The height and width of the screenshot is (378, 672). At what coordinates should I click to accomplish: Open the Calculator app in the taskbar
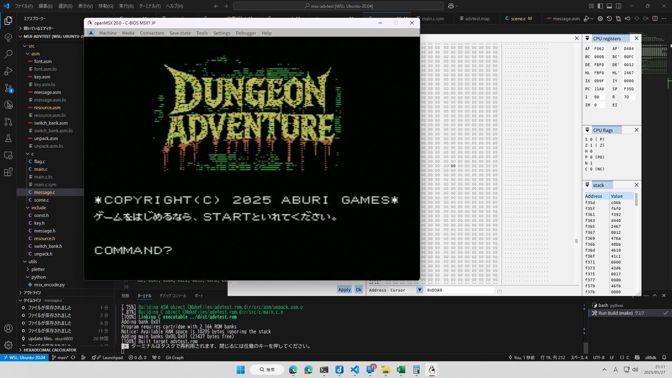[x=416, y=370]
